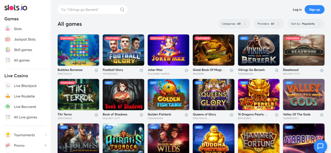The width and height of the screenshot is (331, 153).
Task: Show info for Joker Max
Action: [x=186, y=70]
